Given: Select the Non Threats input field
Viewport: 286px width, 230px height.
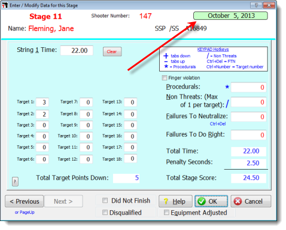Looking at the screenshot, I should (x=248, y=102).
